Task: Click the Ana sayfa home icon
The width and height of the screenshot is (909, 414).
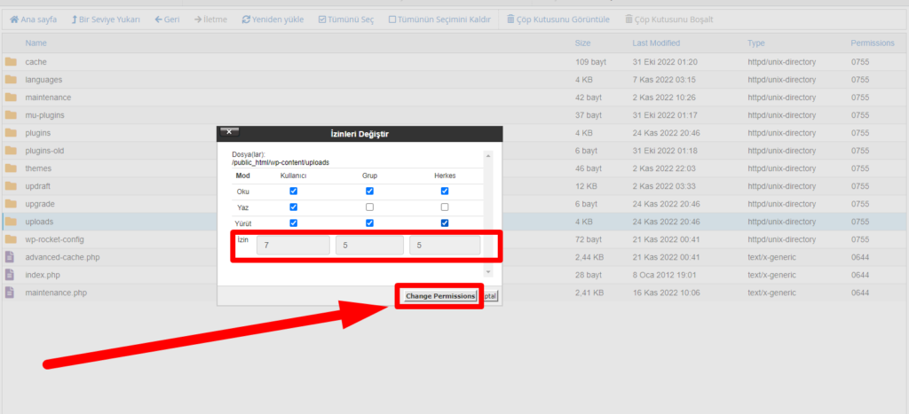Action: tap(14, 19)
